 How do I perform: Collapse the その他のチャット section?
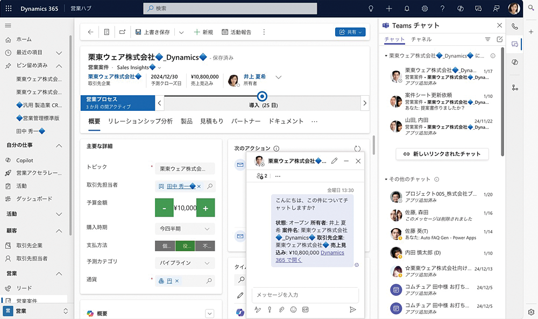pyautogui.click(x=386, y=179)
